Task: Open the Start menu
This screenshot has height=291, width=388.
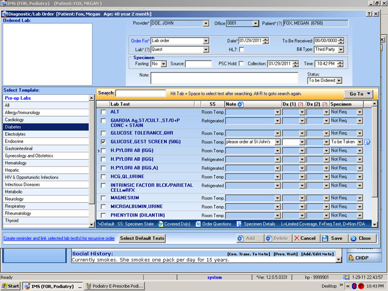Action: [11, 286]
